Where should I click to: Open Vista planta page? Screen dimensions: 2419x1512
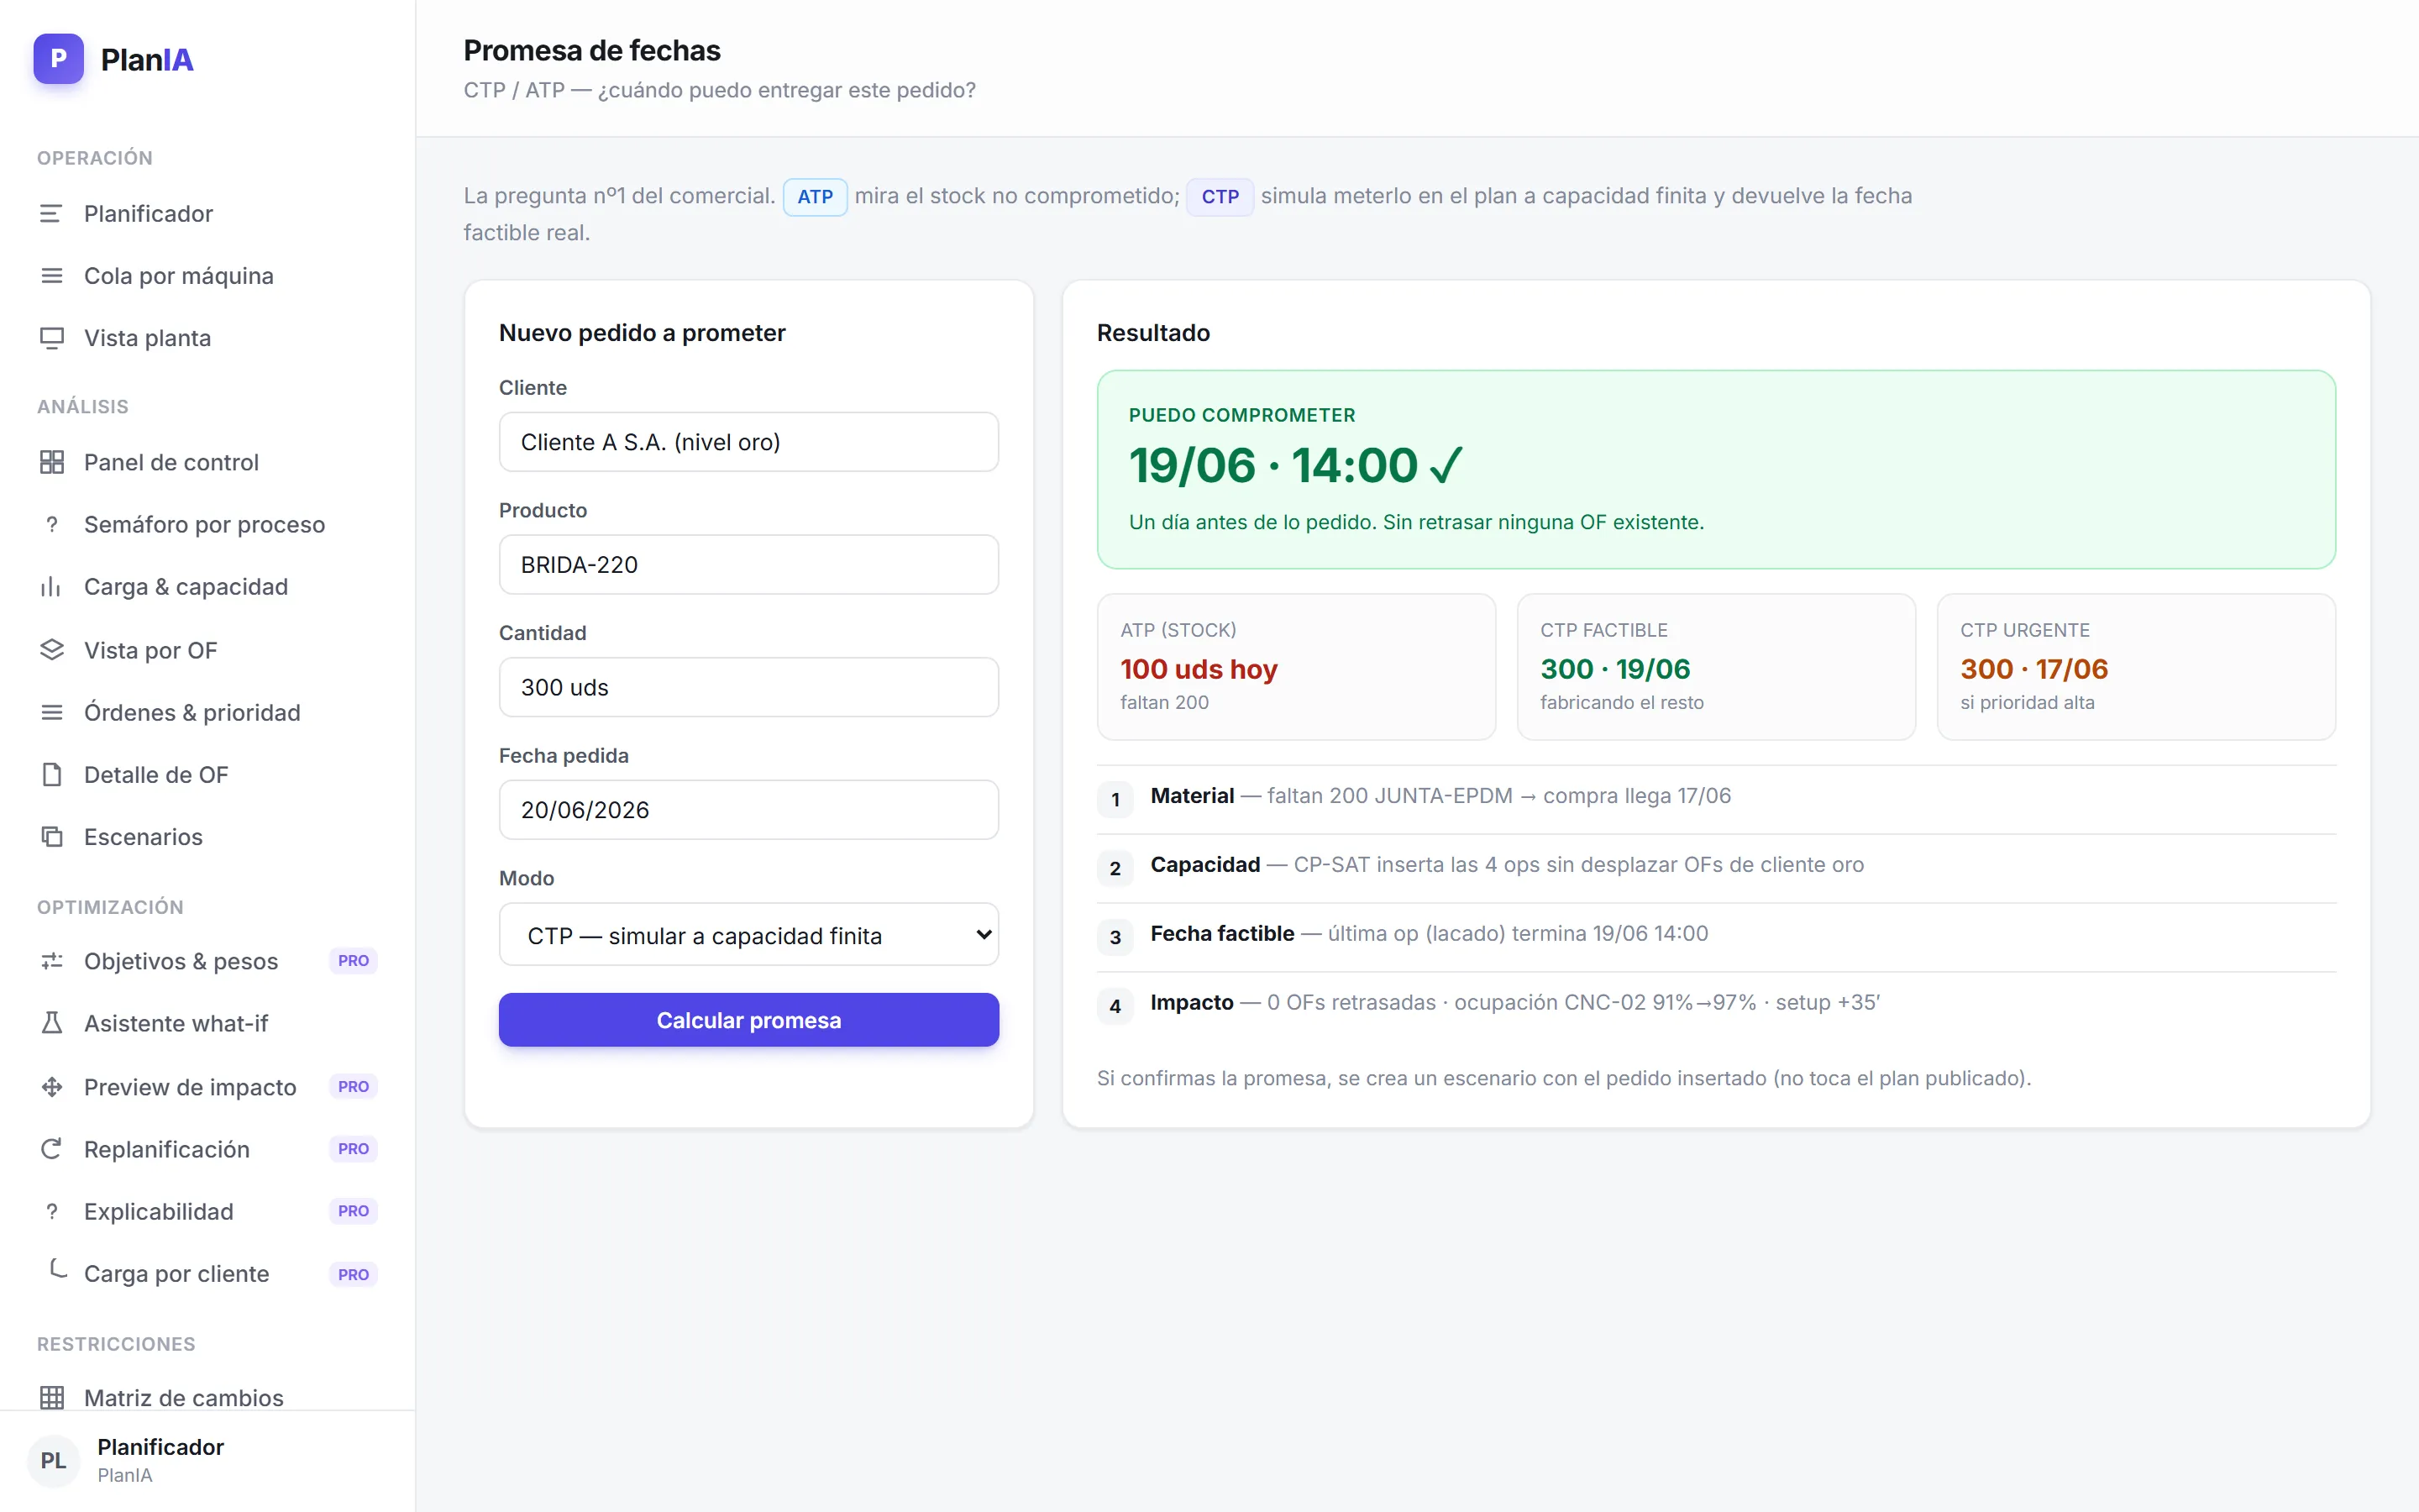207,338
